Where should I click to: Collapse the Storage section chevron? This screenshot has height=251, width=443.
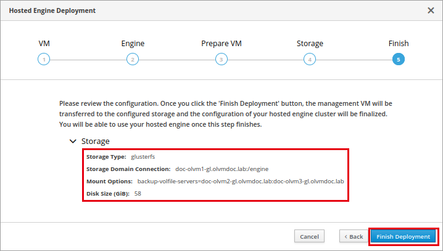point(73,141)
